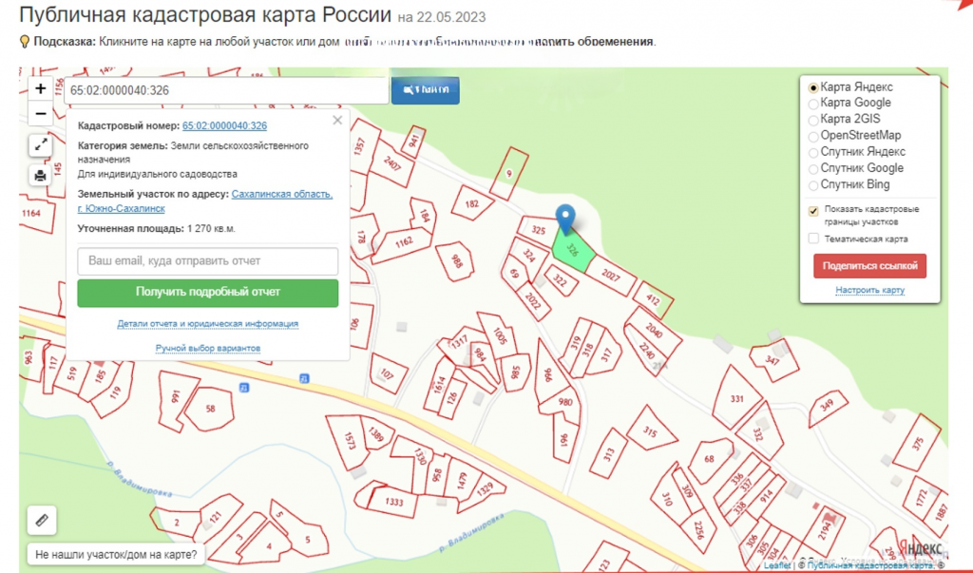Click Получить подробный отчет button
Image resolution: width=973 pixels, height=573 pixels.
point(208,293)
